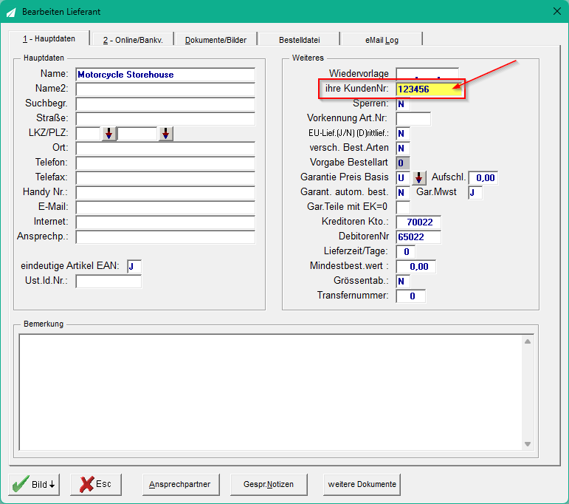The width and height of the screenshot is (569, 504).
Task: Click the DebitorenNr field 65022
Action: (418, 237)
